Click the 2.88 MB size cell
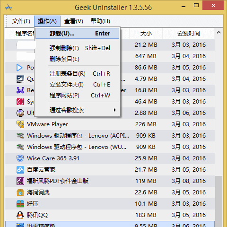Image resolution: width=227 pixels, height=227 pixels. (146, 113)
